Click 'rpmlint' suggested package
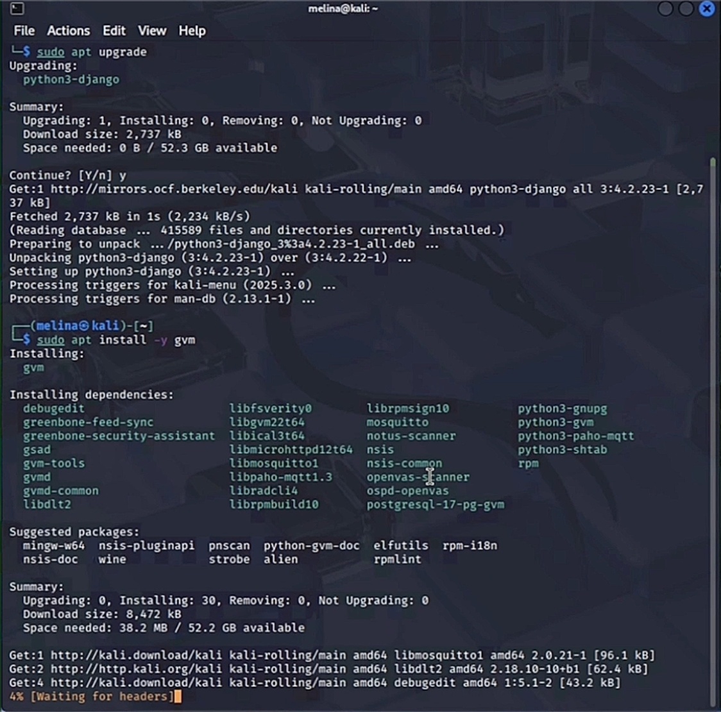Viewport: 721px width, 712px height. point(397,559)
